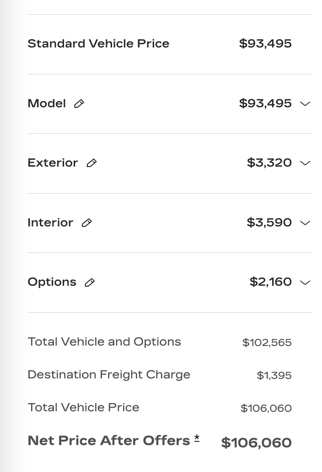The image size is (322, 472).
Task: Click the Model price $93,495 next to the chevron
Action: pos(265,103)
